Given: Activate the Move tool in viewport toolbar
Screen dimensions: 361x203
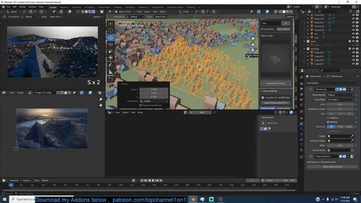Looking at the screenshot, I should [x=111, y=38].
